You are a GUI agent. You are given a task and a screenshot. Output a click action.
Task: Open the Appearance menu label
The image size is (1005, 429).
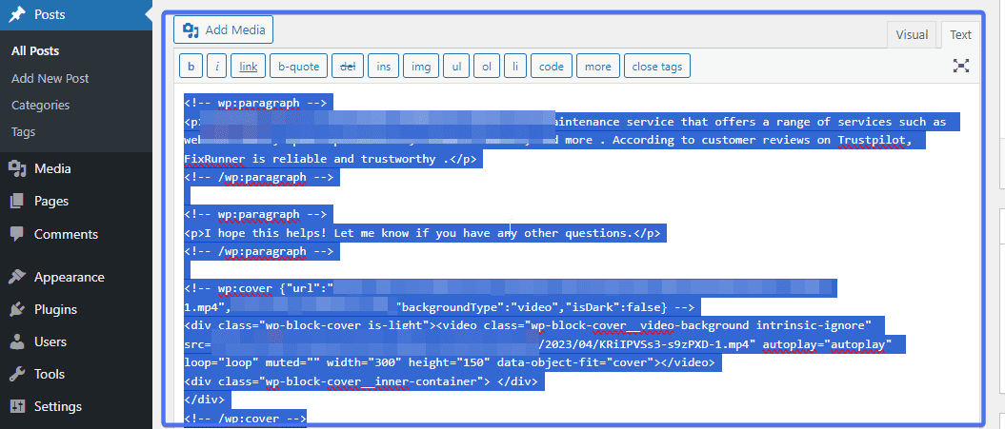point(70,277)
